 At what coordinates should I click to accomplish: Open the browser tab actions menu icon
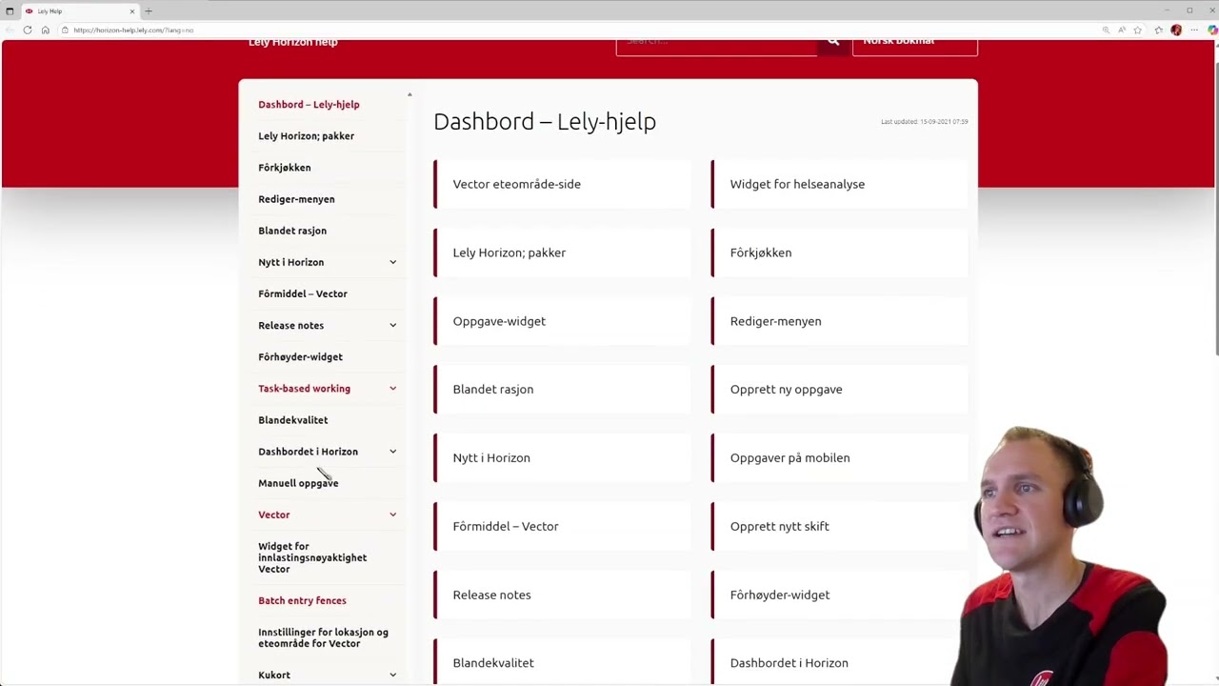(x=10, y=10)
